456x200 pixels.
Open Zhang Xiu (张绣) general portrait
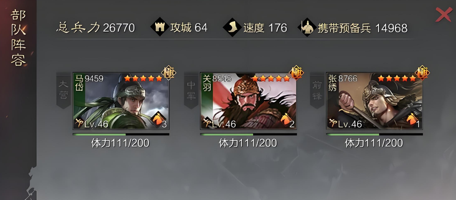tap(375, 101)
